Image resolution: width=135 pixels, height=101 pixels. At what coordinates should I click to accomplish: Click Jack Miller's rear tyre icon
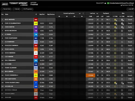coord(122,86)
